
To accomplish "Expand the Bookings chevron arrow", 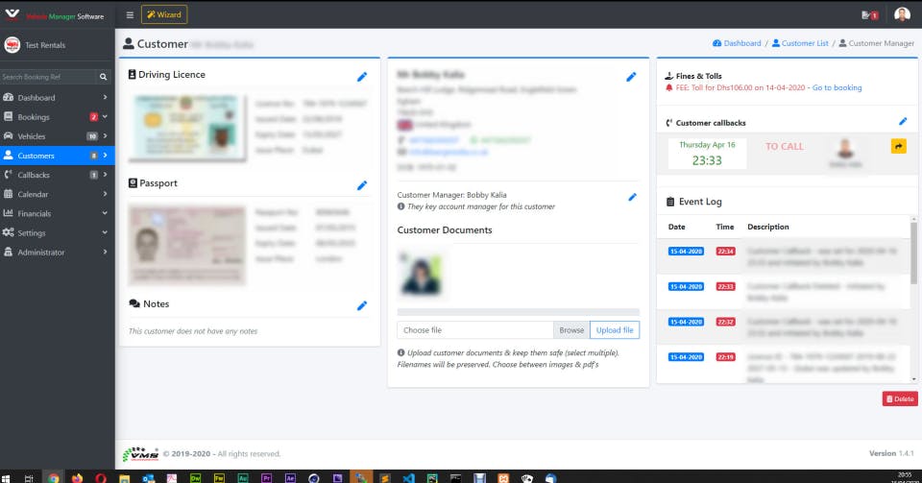I will click(x=105, y=117).
